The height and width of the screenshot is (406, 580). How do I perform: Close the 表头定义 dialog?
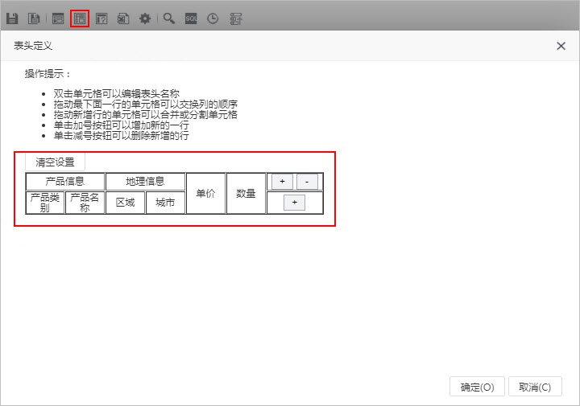point(561,46)
